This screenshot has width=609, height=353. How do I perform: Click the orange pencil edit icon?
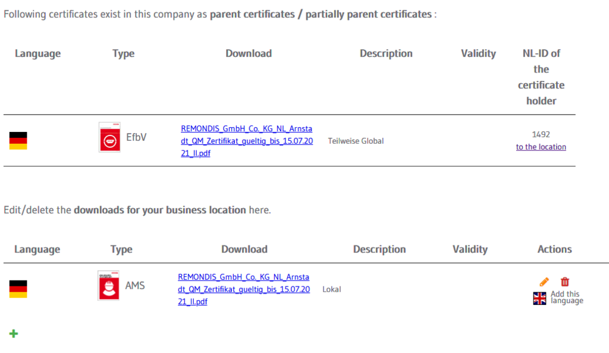pyautogui.click(x=544, y=282)
